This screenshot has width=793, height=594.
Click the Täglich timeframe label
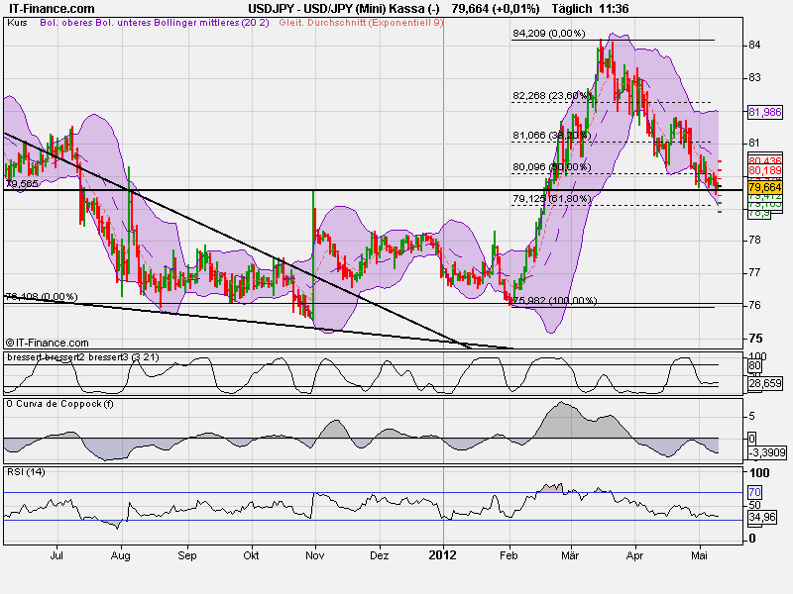(572, 9)
